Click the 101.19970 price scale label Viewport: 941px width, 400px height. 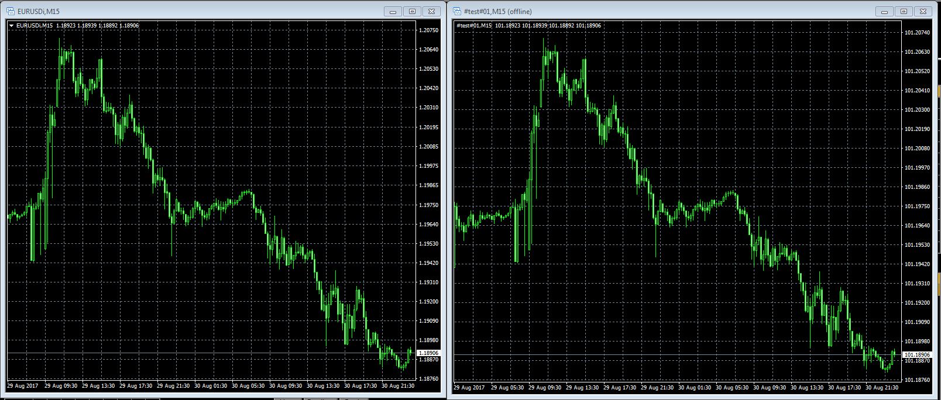(917, 168)
